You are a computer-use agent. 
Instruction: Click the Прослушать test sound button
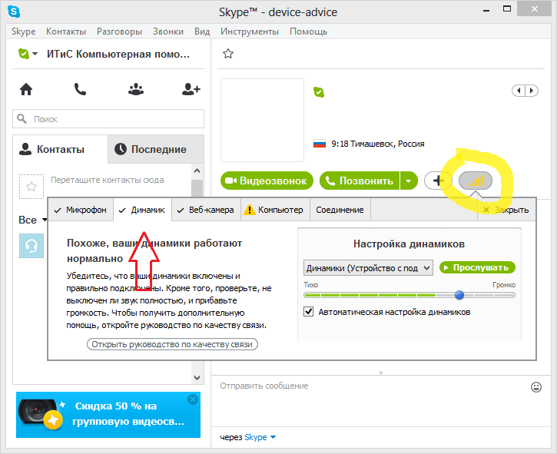tap(477, 267)
